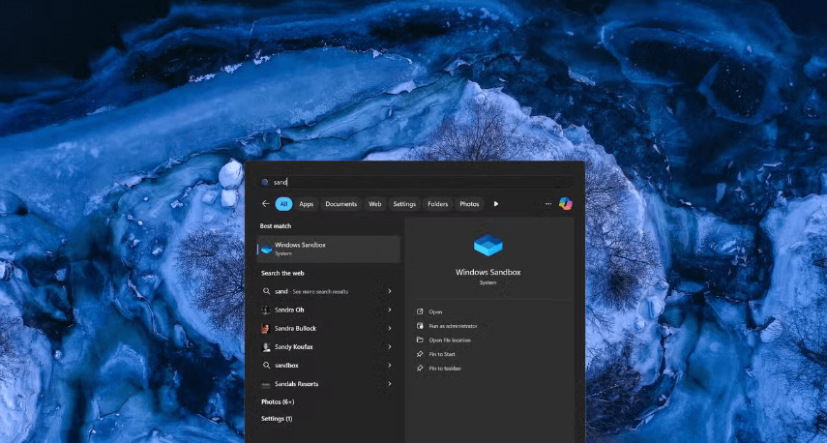This screenshot has width=827, height=443.
Task: Expand arrow beside 'sandbox' suggestion
Action: [390, 366]
